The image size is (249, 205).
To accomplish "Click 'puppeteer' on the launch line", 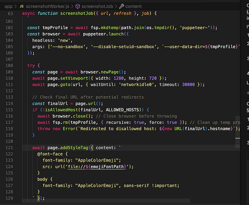I will pos(94,34).
